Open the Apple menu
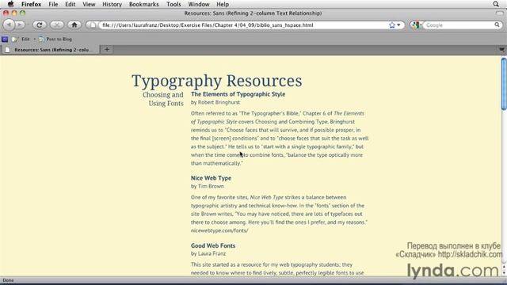The image size is (507, 285). (10, 4)
